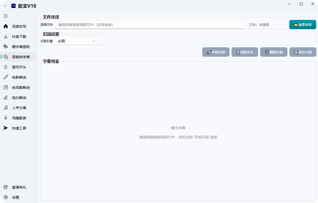Image resolution: width=318 pixels, height=203 pixels.
Task: Click the microphone icon for 克隆配音
Action: tap(6, 118)
